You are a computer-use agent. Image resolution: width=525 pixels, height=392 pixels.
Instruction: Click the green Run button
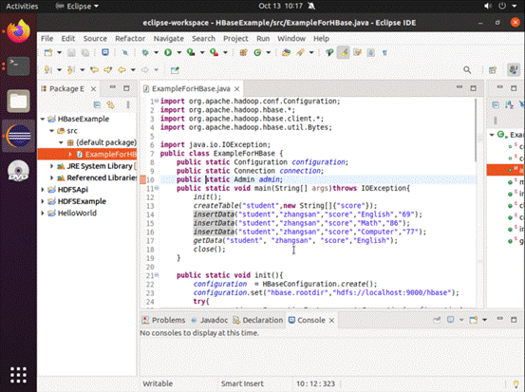point(168,52)
